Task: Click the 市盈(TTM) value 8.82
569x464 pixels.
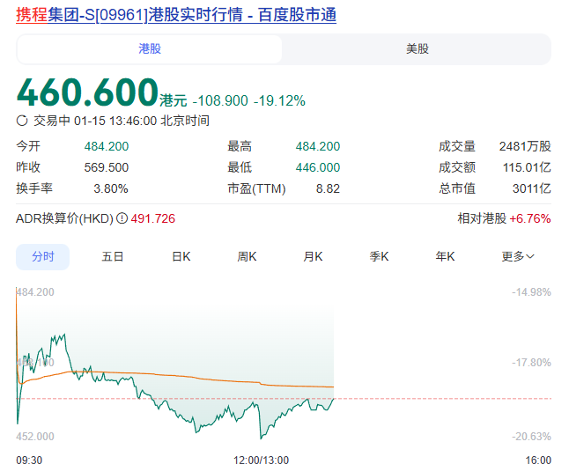Action: (x=328, y=188)
